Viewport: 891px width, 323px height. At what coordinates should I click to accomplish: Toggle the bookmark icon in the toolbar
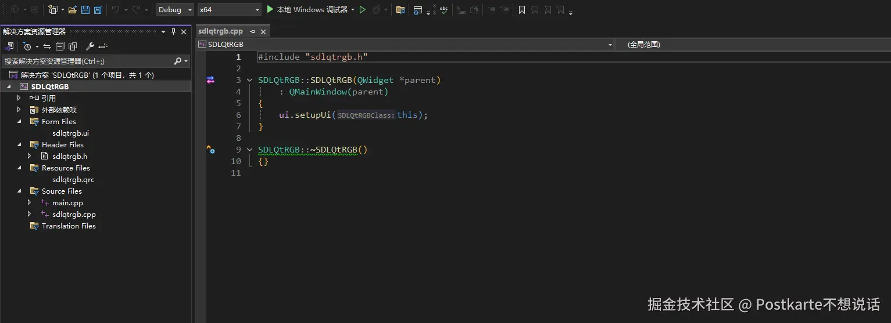[521, 9]
